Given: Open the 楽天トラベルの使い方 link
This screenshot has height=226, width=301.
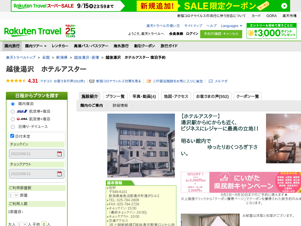Looking at the screenshot, I should coord(163,26).
